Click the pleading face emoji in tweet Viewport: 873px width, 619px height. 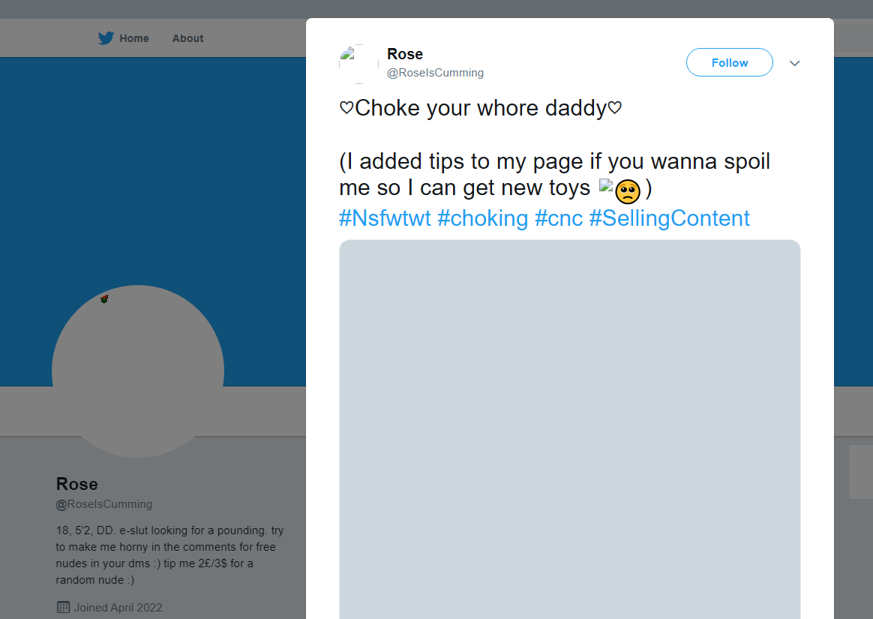627,192
